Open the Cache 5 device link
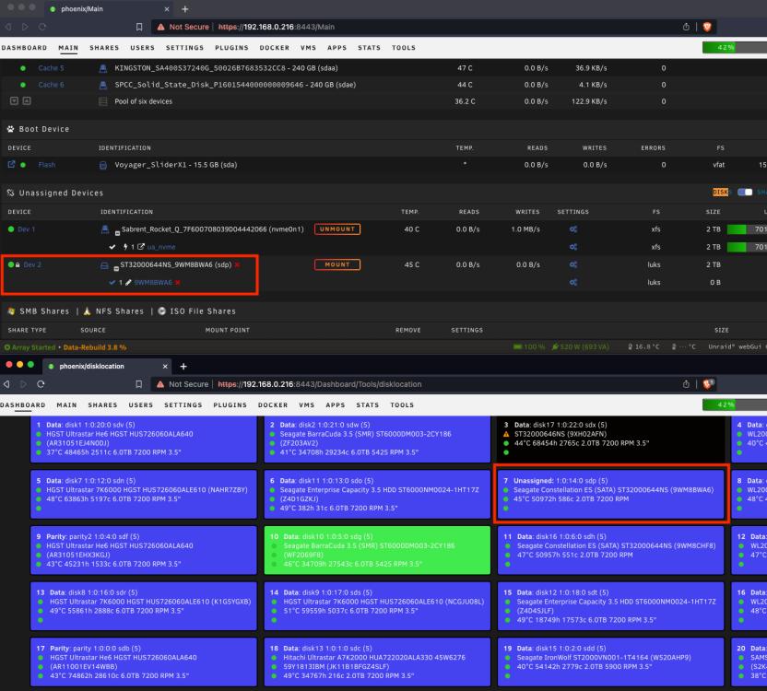The width and height of the screenshot is (767, 691). tap(51, 68)
